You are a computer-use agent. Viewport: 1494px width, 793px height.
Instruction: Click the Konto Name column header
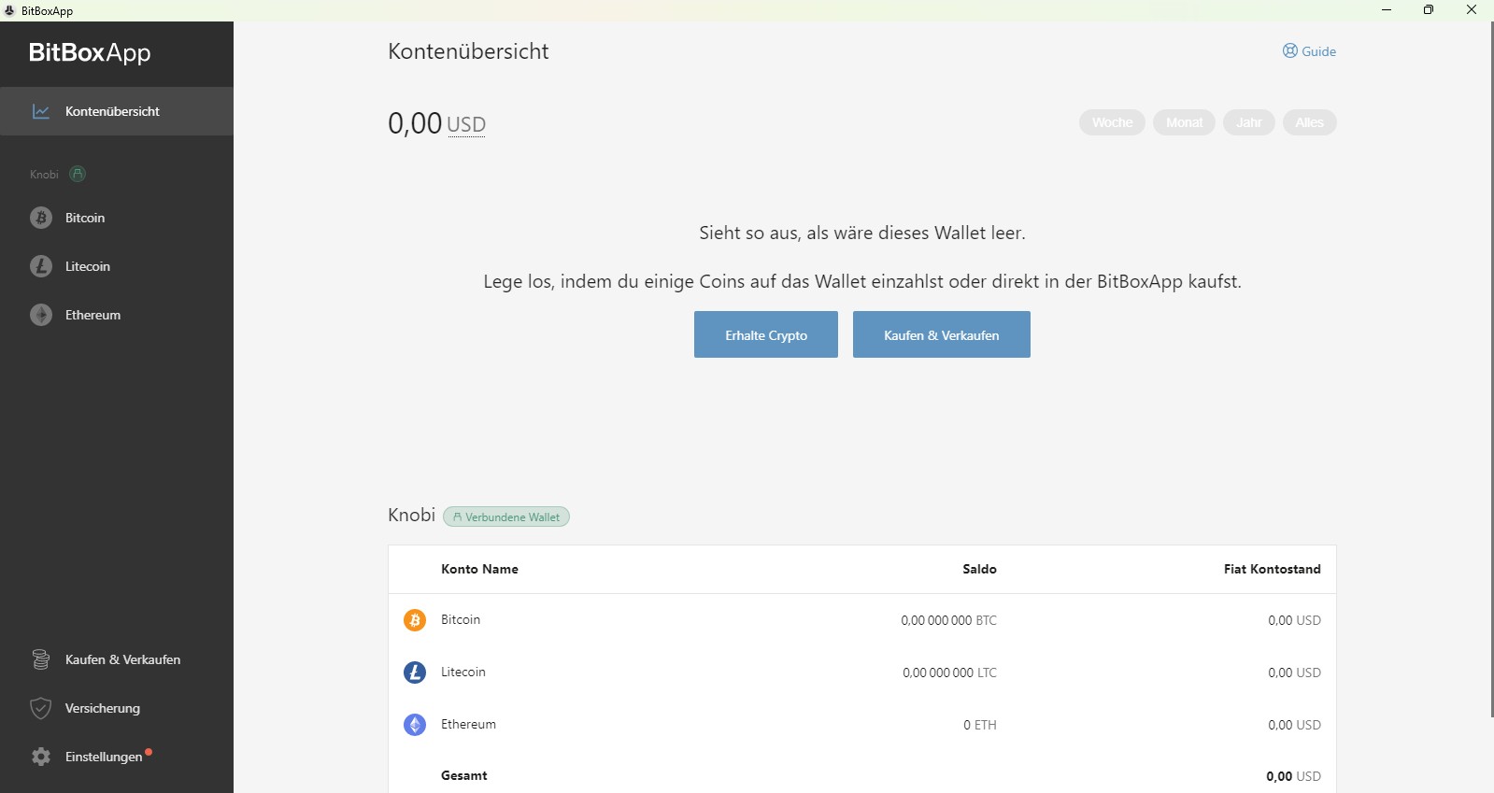coord(479,569)
